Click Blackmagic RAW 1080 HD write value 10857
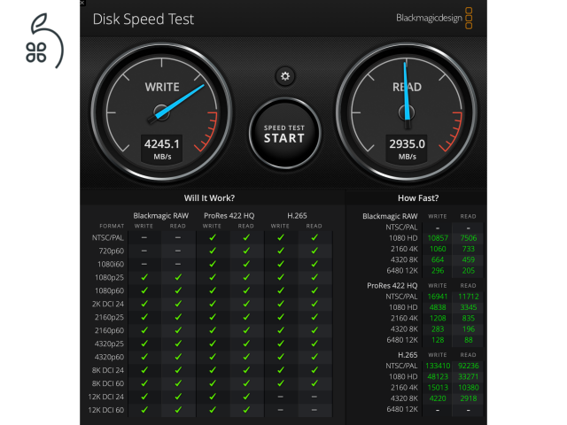Viewport: 567px width, 425px height. pos(438,238)
